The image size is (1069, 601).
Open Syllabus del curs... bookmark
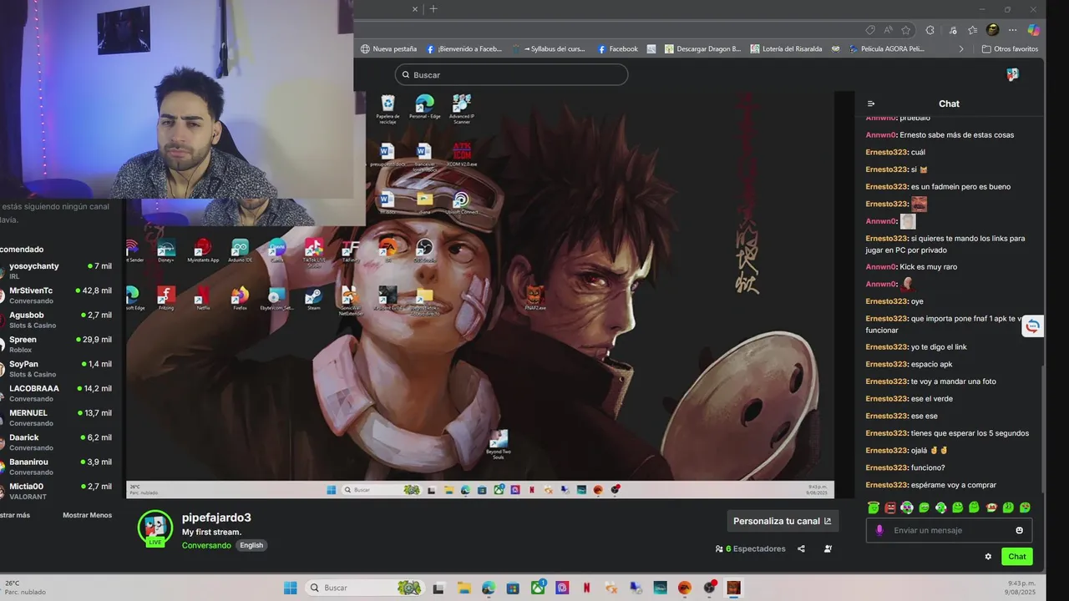pyautogui.click(x=549, y=49)
